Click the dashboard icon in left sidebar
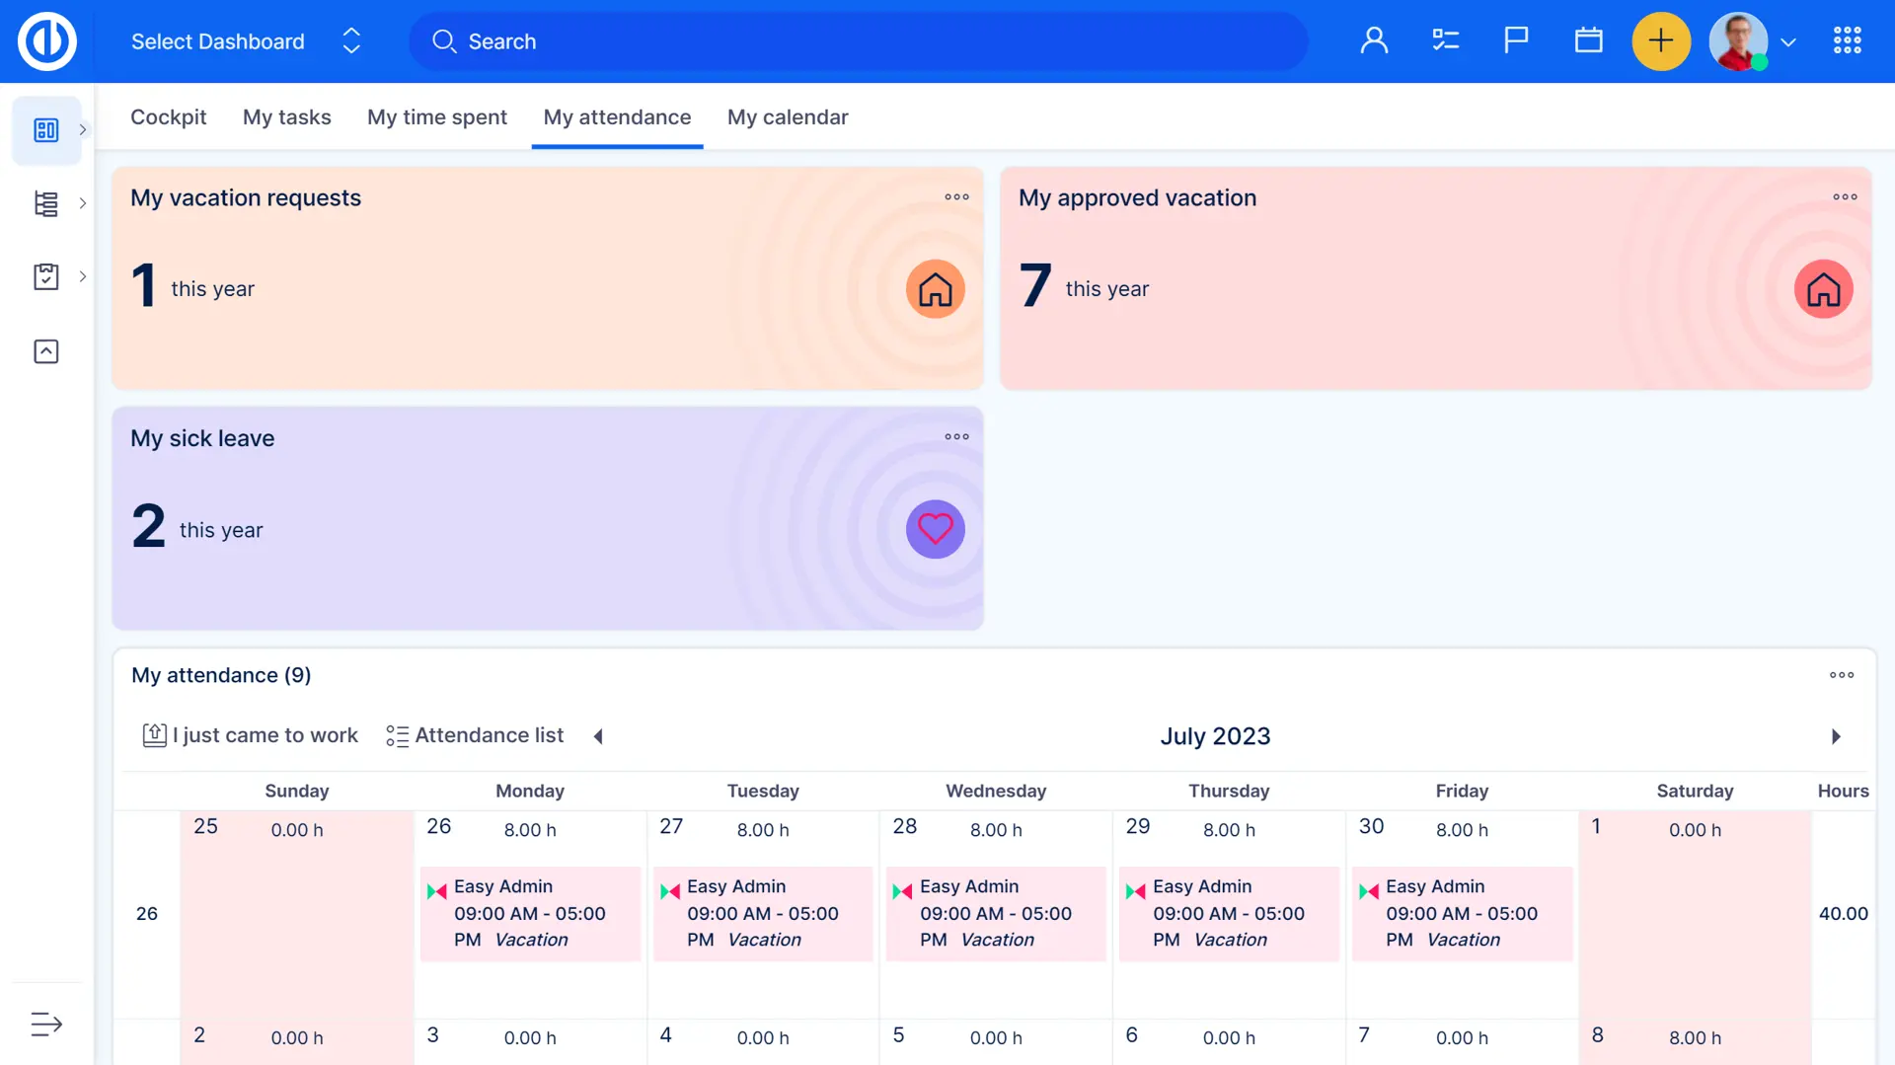The height and width of the screenshot is (1065, 1895). [46, 130]
